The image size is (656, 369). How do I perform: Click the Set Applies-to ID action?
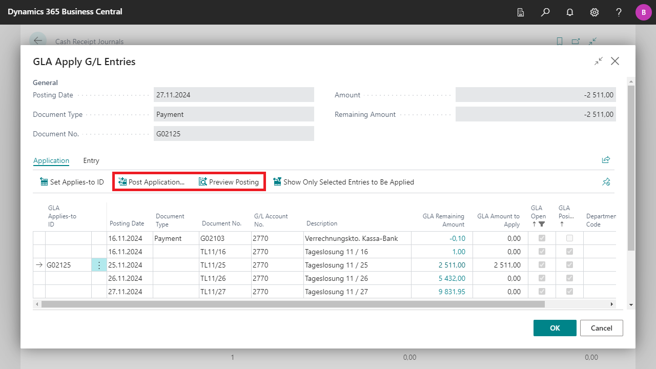72,182
